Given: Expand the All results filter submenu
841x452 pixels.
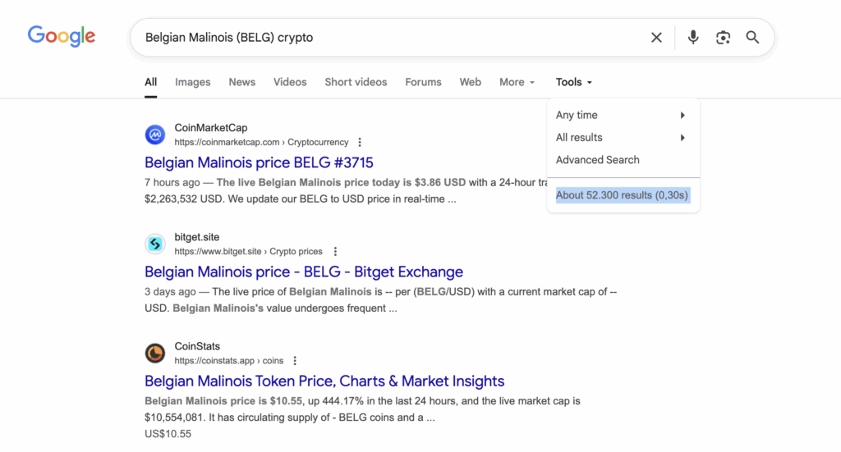Looking at the screenshot, I should (620, 138).
